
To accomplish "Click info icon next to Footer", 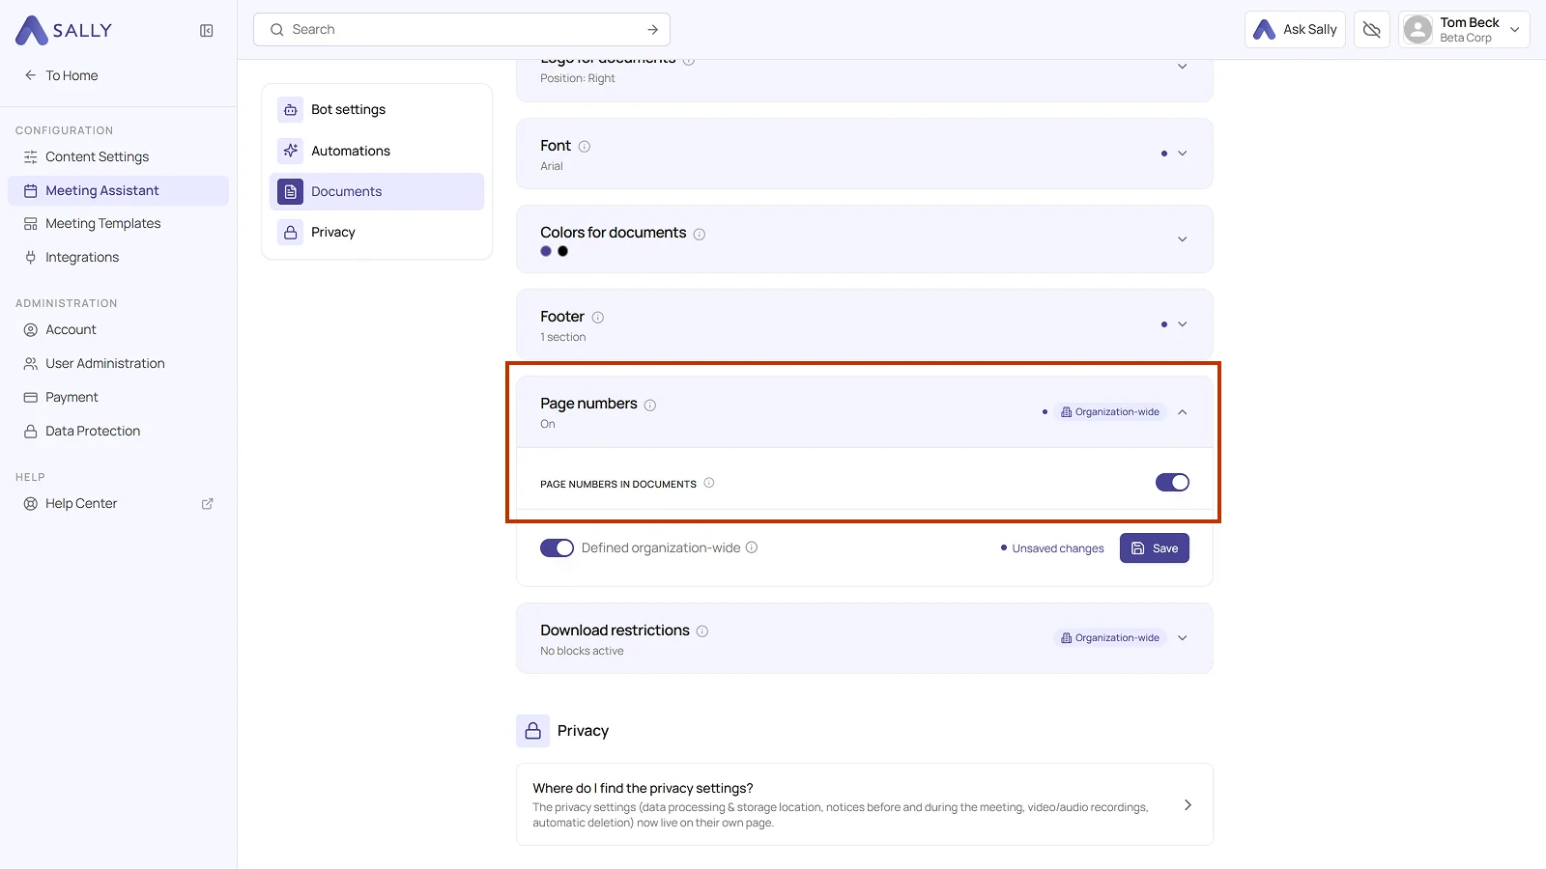I will (598, 318).
